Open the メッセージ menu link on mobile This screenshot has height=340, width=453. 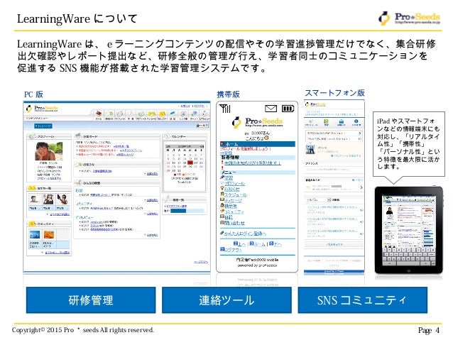(x=234, y=200)
